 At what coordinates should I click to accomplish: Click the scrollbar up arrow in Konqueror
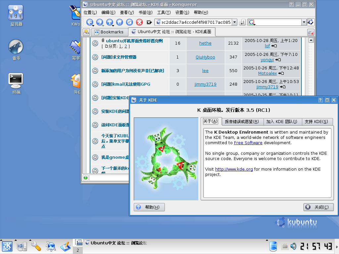click(311, 40)
